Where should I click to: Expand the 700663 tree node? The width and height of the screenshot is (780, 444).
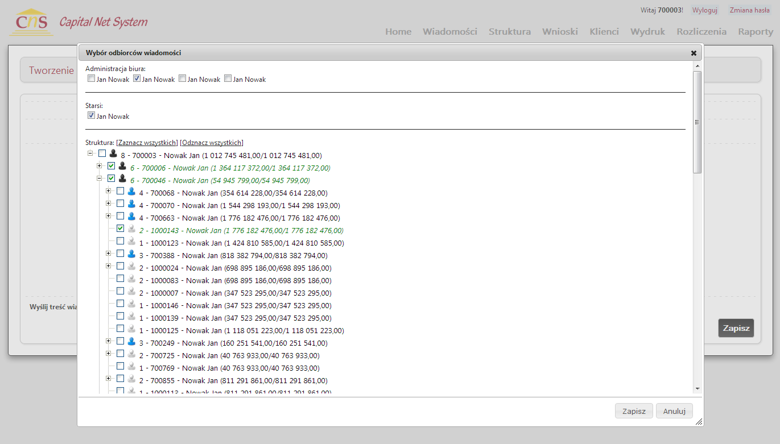pos(109,216)
